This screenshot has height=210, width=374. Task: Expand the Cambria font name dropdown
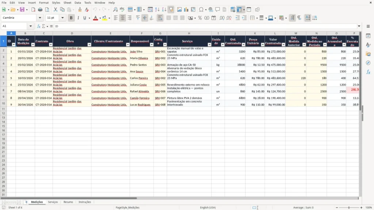coord(40,18)
